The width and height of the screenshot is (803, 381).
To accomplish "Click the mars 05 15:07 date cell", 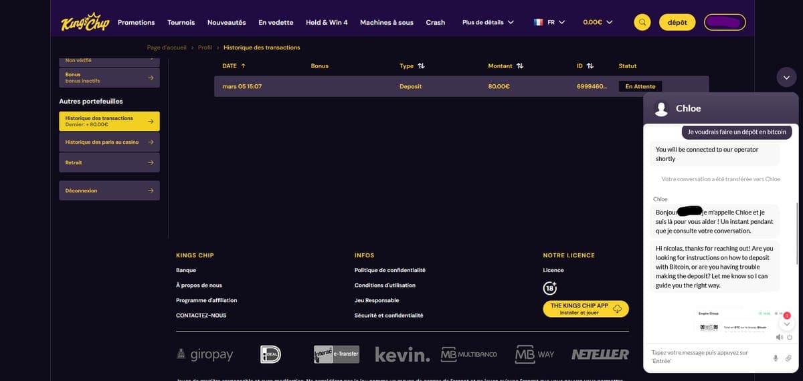I will point(242,86).
